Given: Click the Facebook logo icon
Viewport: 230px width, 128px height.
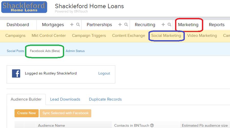Looking at the screenshot, I should 16,73.
